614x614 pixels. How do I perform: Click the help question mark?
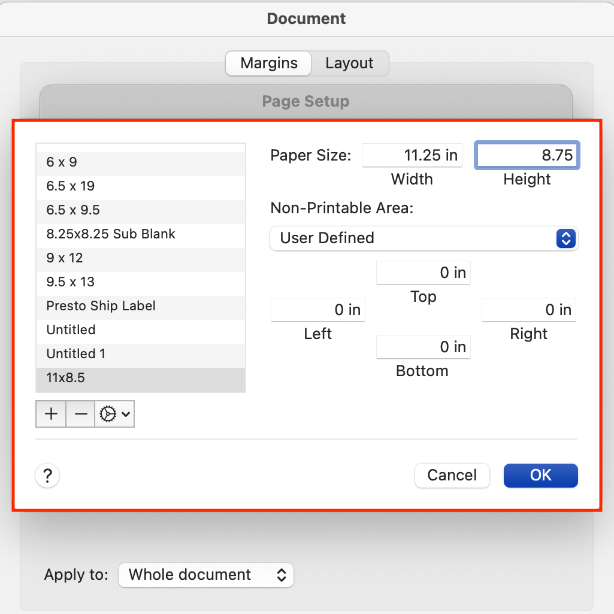click(x=47, y=475)
